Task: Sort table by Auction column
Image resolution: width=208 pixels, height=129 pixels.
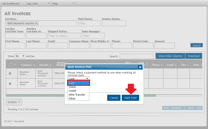Action: [x=45, y=65]
